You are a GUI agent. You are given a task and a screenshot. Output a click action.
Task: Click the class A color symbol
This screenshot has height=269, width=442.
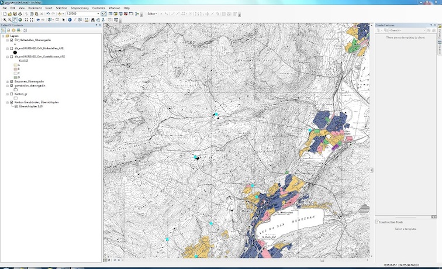(16, 65)
